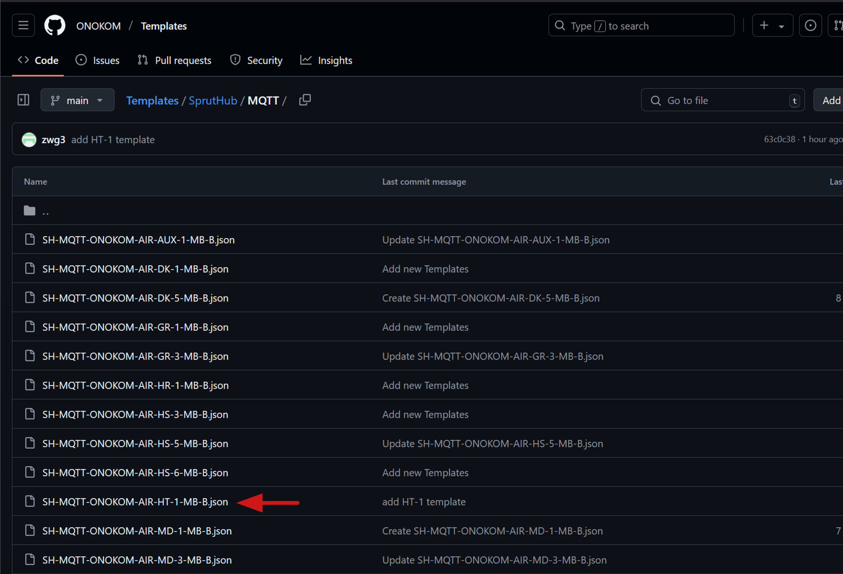Open 'add HT-1 template' message in HT-1 row

[x=424, y=502]
